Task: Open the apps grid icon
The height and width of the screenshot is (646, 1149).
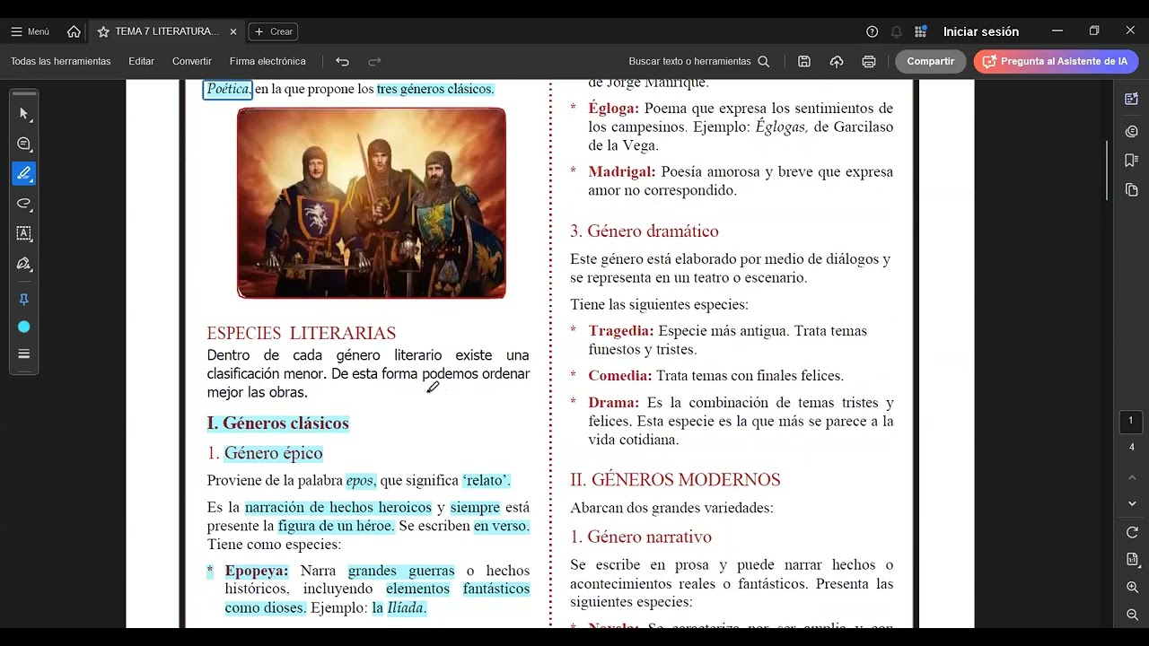Action: 920,31
